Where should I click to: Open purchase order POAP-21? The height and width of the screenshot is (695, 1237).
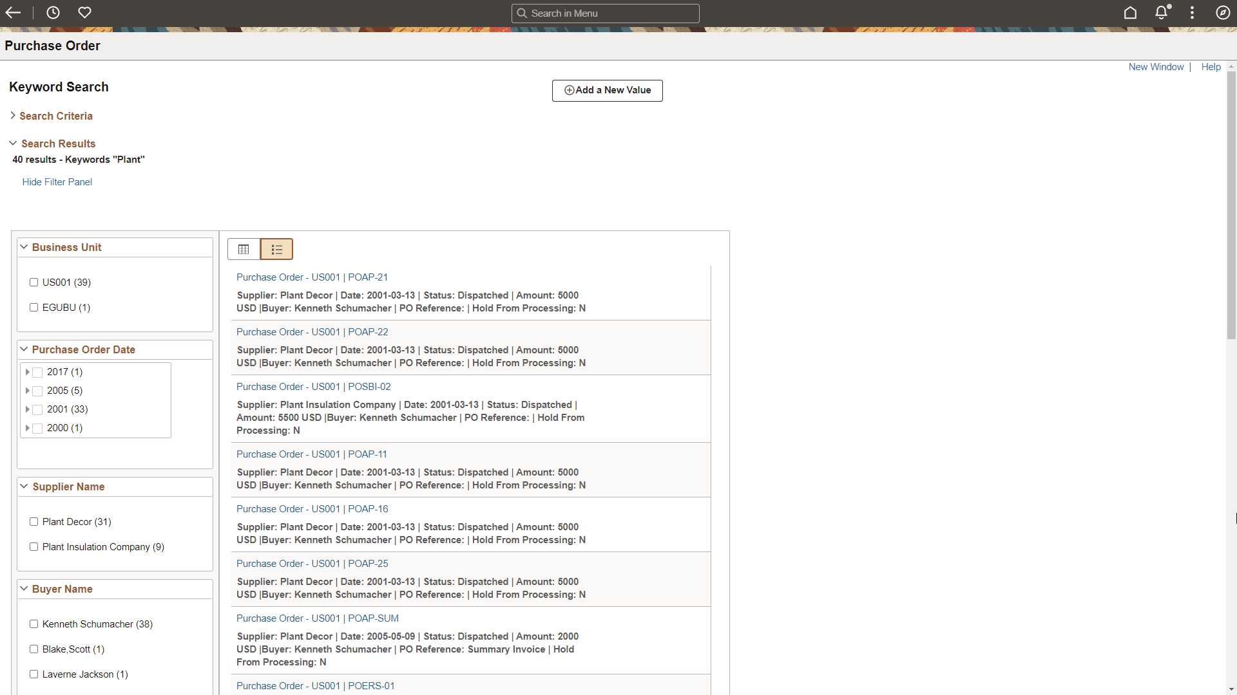point(312,277)
